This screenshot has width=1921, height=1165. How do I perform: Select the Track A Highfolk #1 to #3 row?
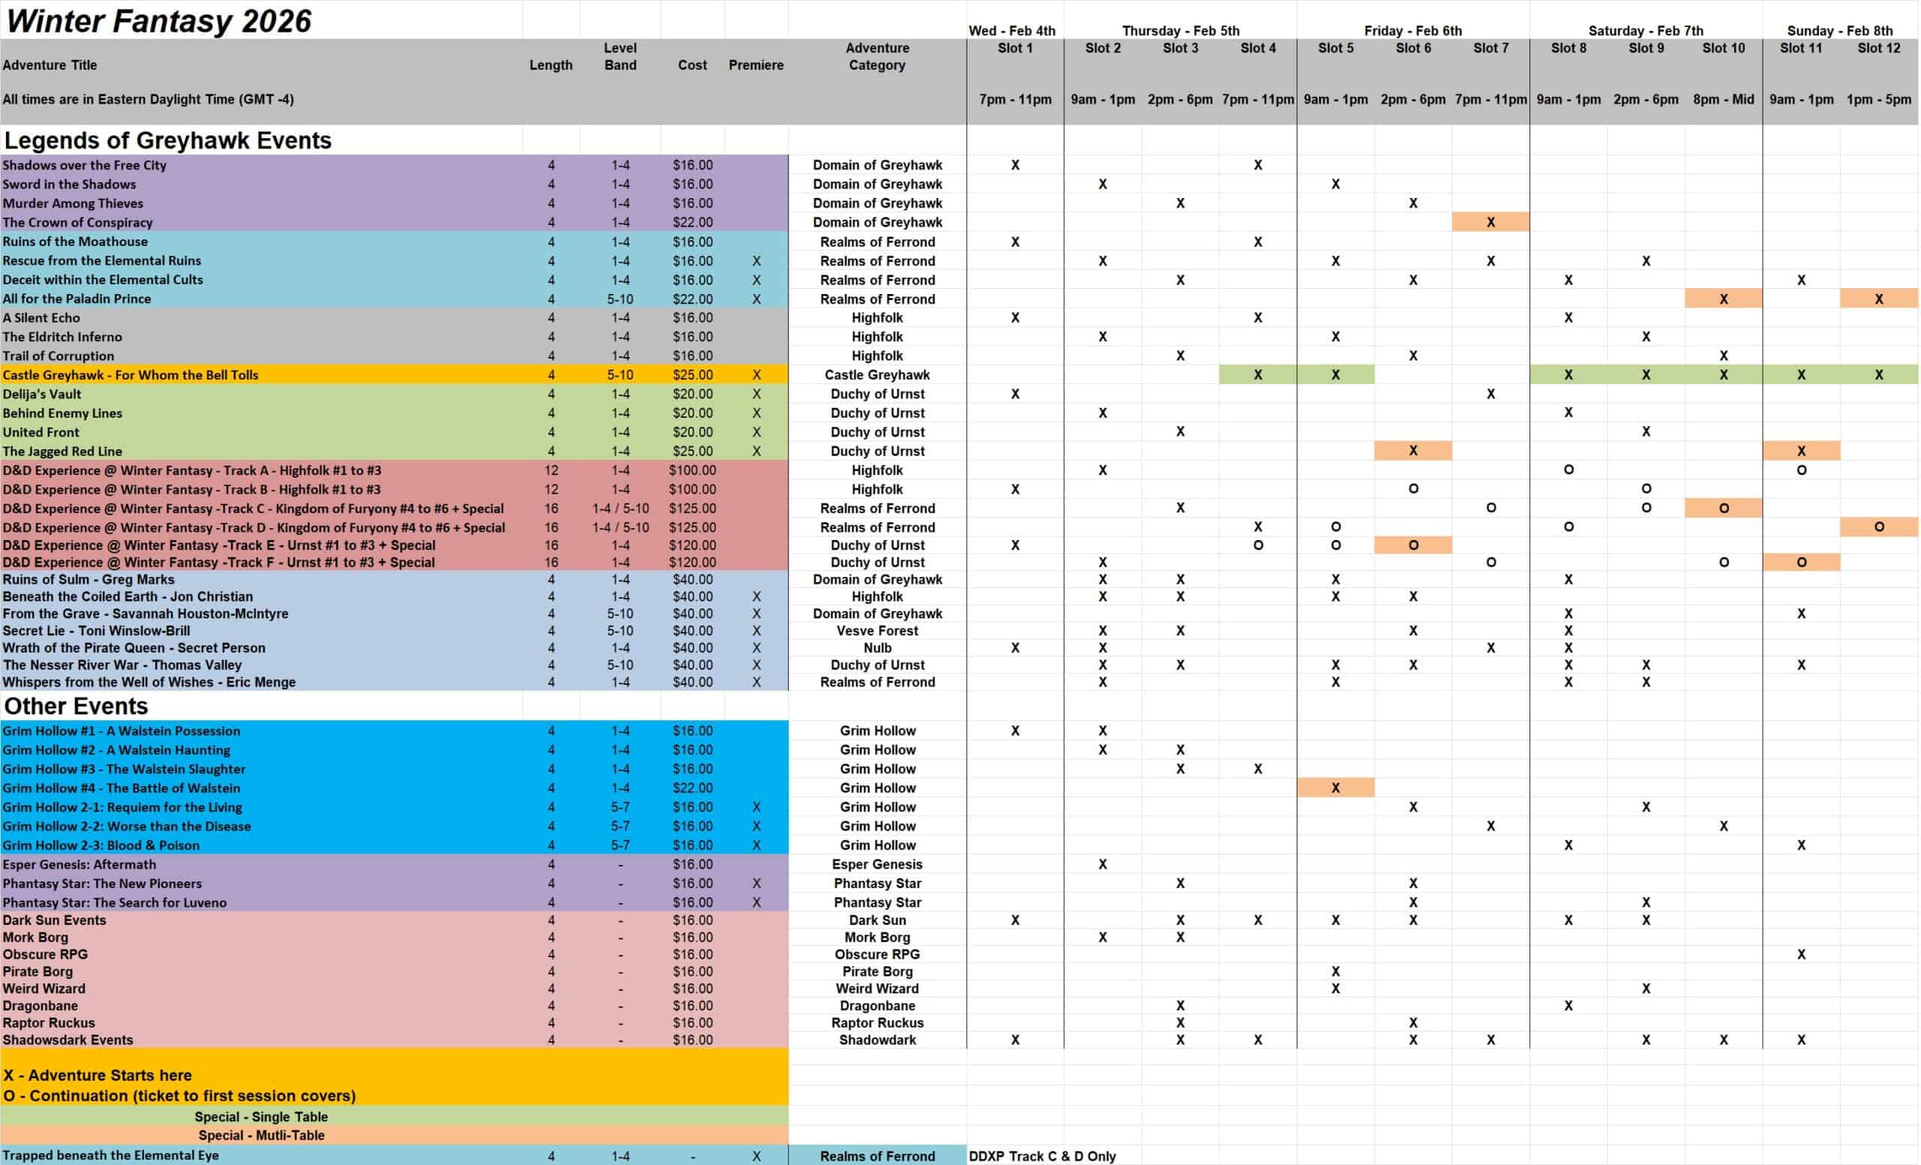(192, 470)
